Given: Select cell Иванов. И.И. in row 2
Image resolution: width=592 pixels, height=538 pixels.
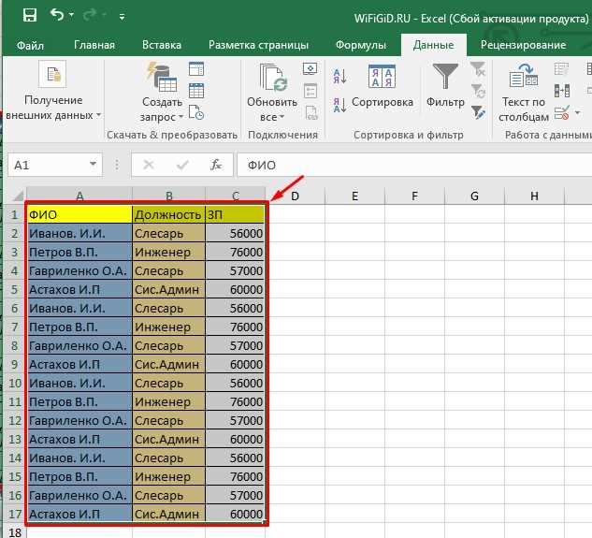Looking at the screenshot, I should click(x=79, y=233).
